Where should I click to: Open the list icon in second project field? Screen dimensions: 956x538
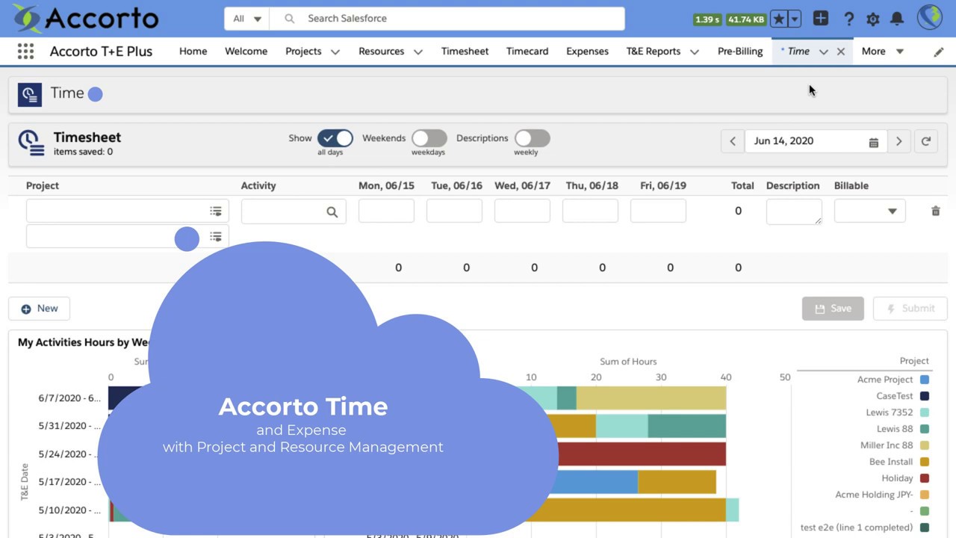coord(216,237)
